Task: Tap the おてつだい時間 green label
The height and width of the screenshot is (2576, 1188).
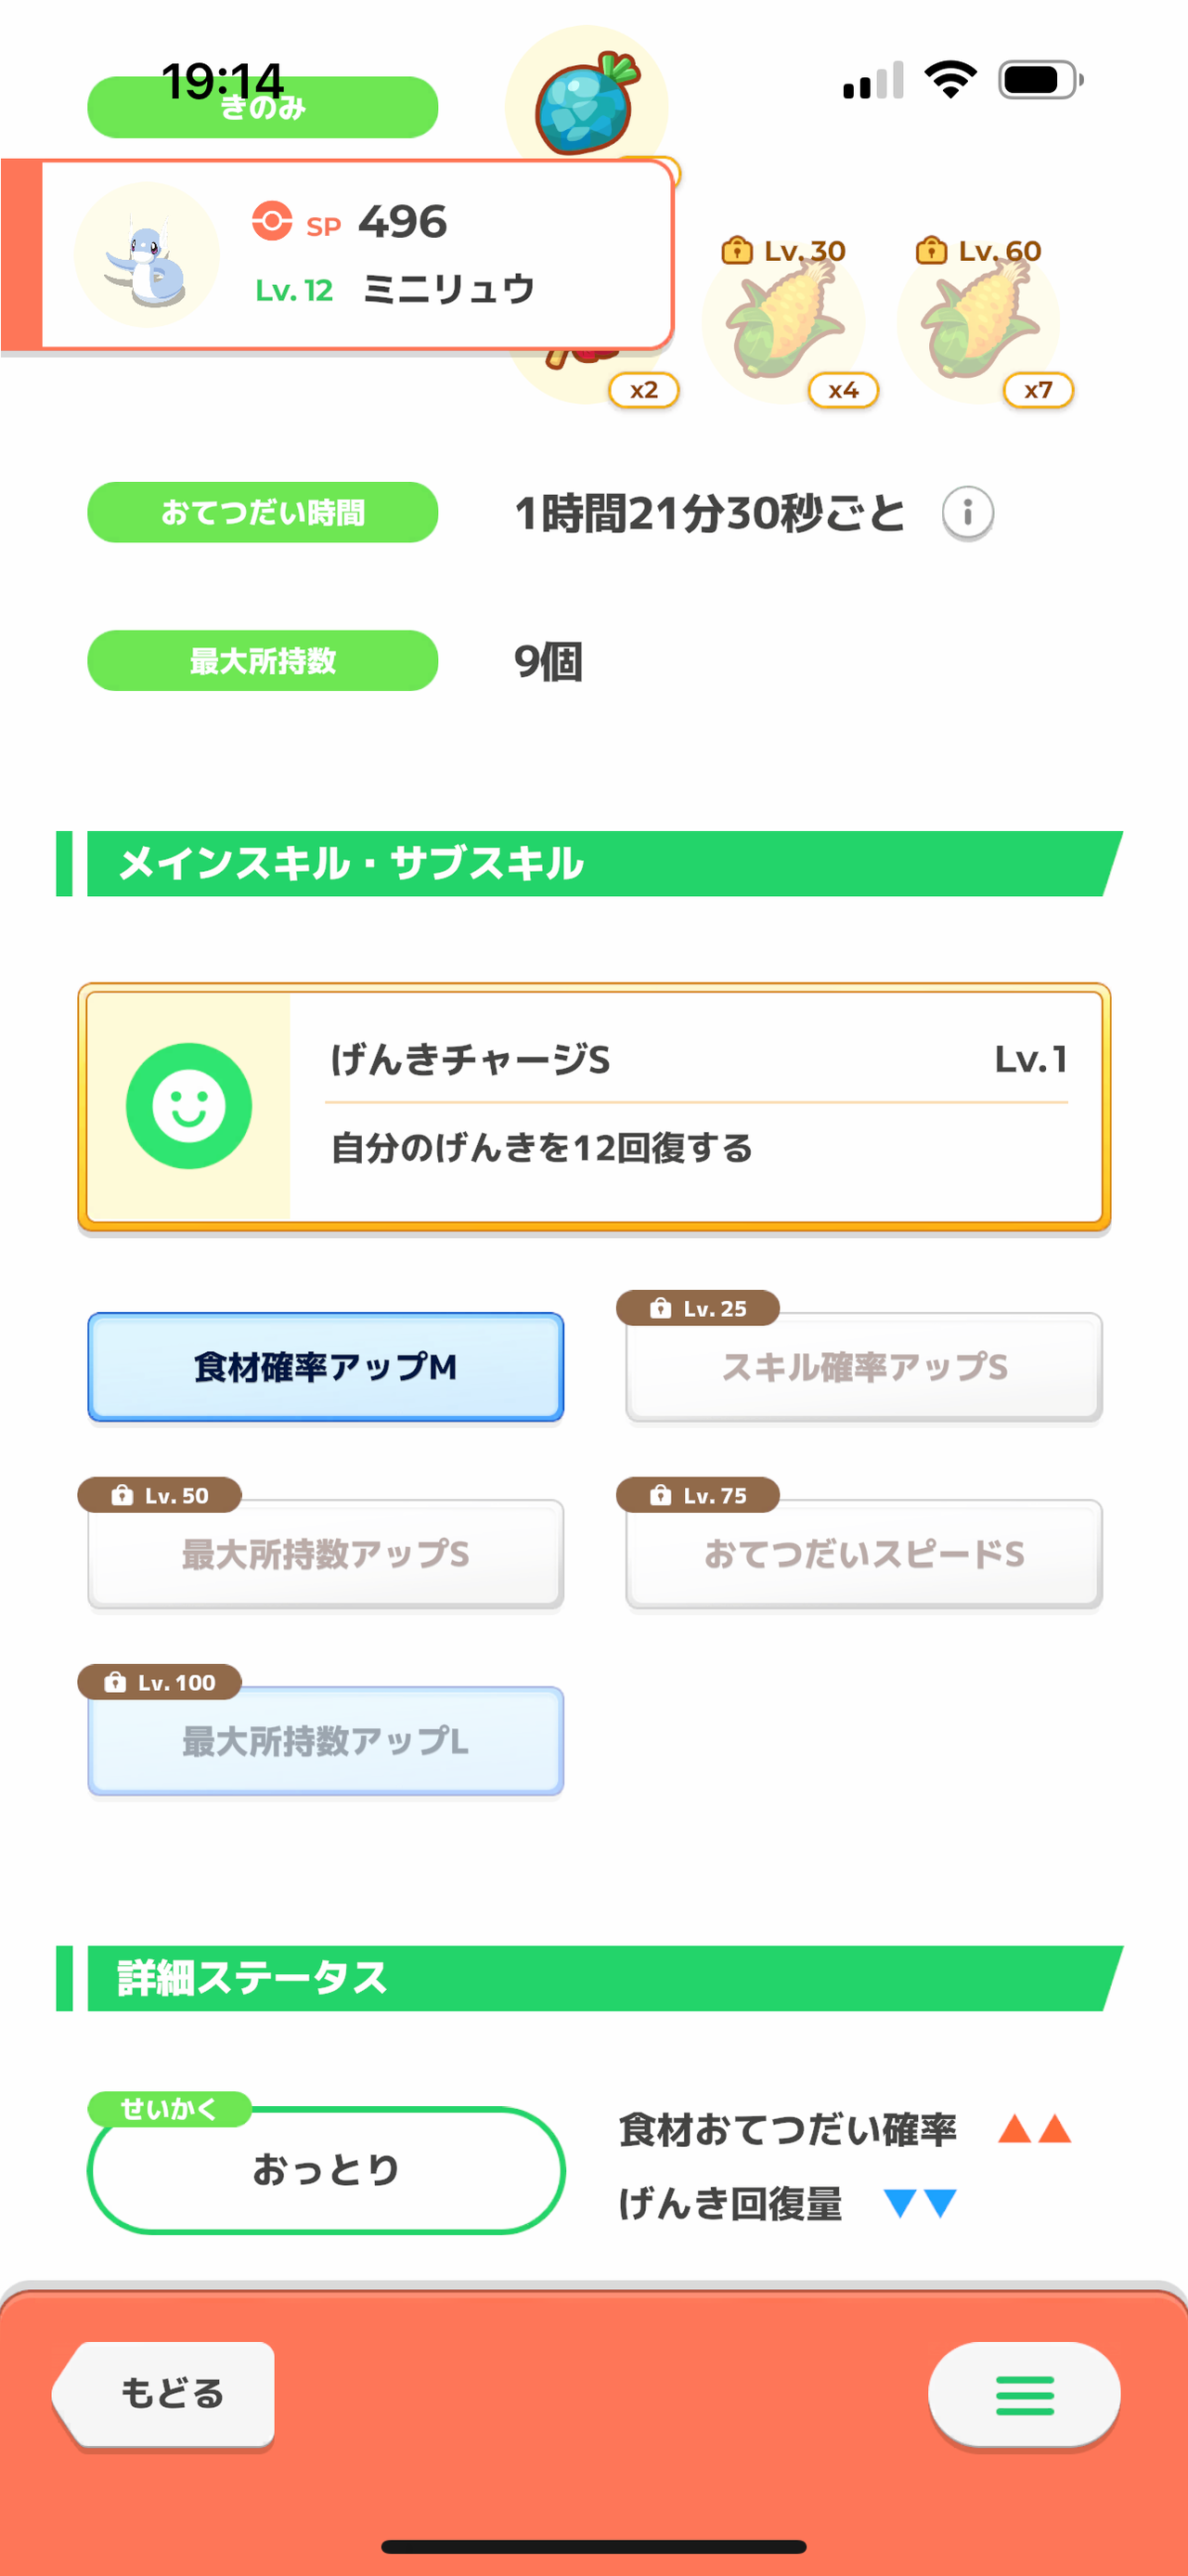Action: click(x=263, y=513)
